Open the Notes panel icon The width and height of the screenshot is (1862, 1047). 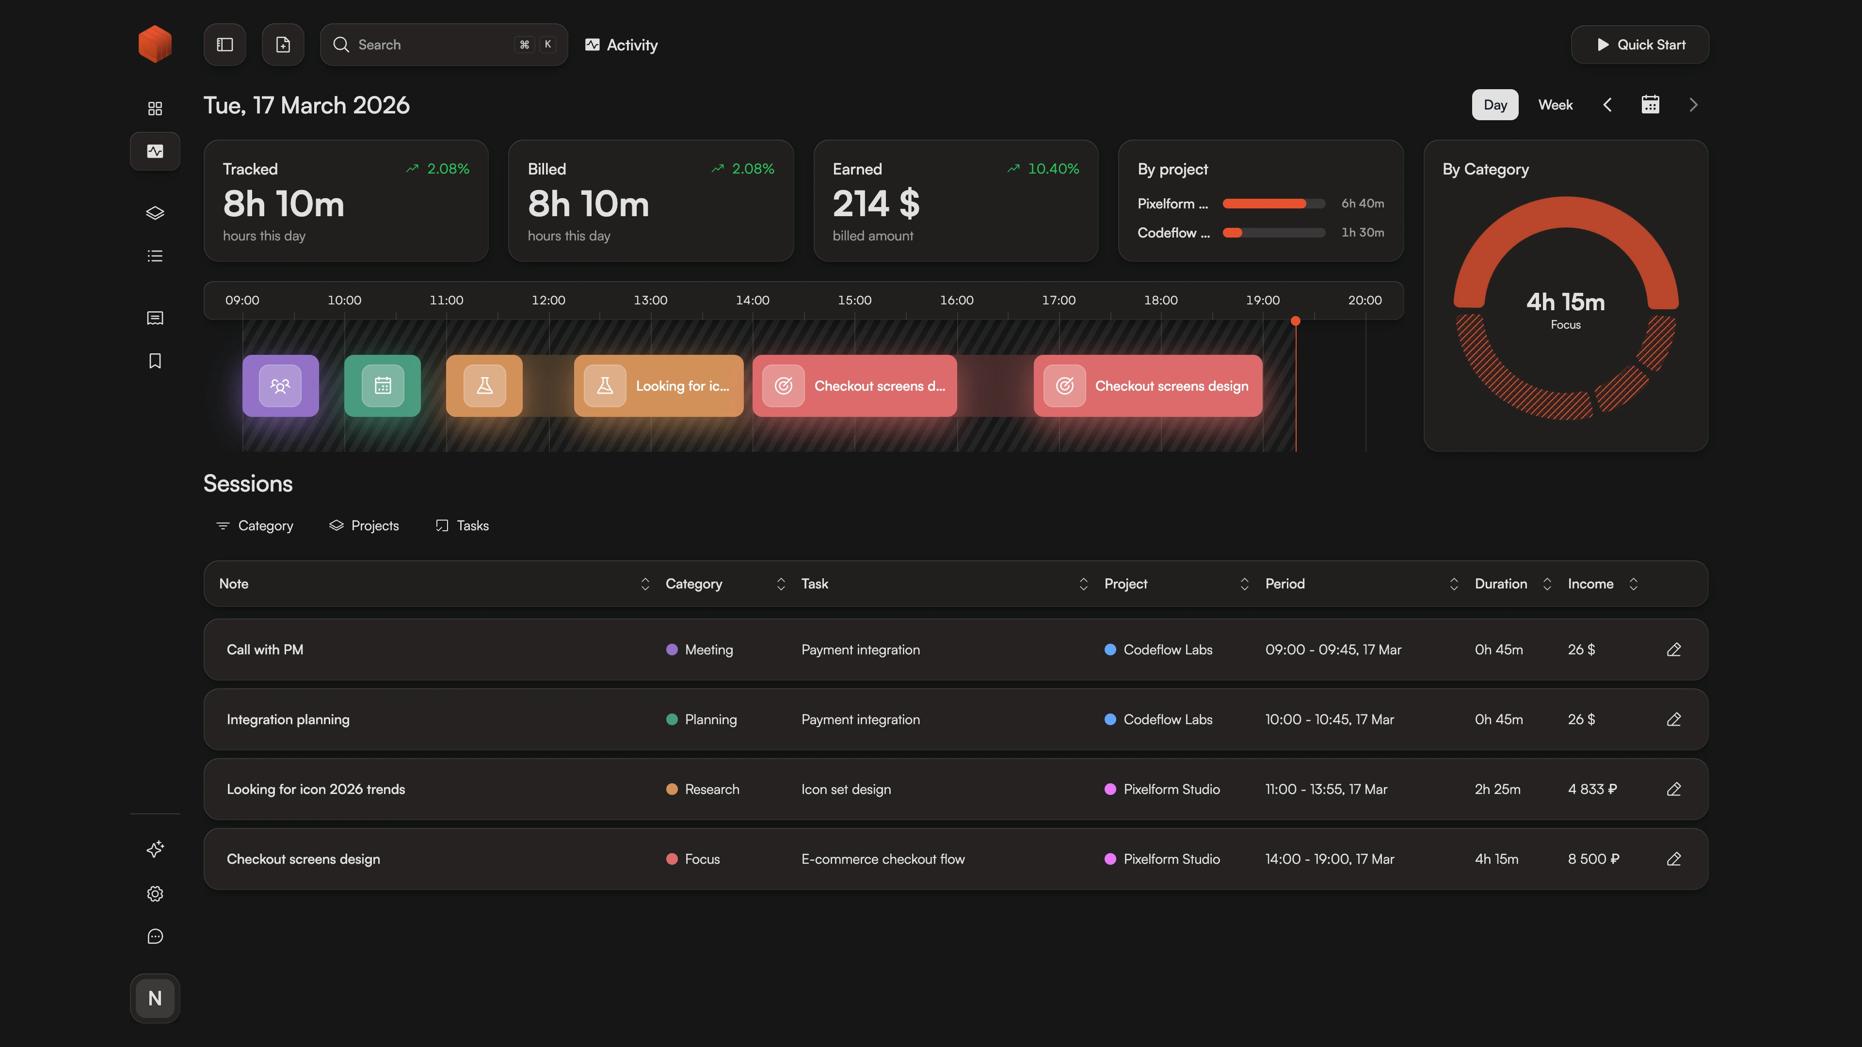coord(155,318)
